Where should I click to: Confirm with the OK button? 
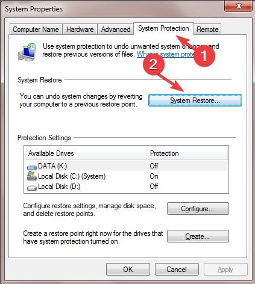pos(128,270)
